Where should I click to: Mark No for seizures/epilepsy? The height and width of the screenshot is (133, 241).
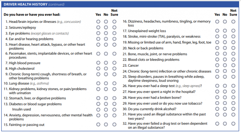point(106,28)
